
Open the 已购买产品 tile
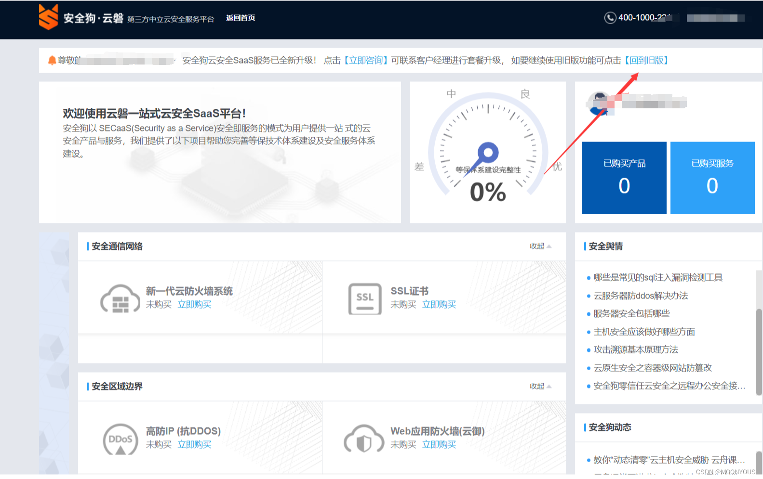(624, 178)
